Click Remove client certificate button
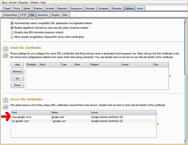The width and height of the screenshot is (188, 145). click(17, 72)
